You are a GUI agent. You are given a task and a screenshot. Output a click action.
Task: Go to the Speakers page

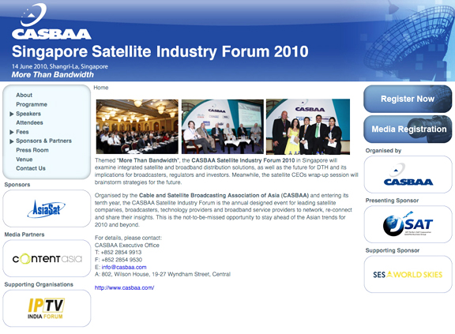click(x=28, y=114)
